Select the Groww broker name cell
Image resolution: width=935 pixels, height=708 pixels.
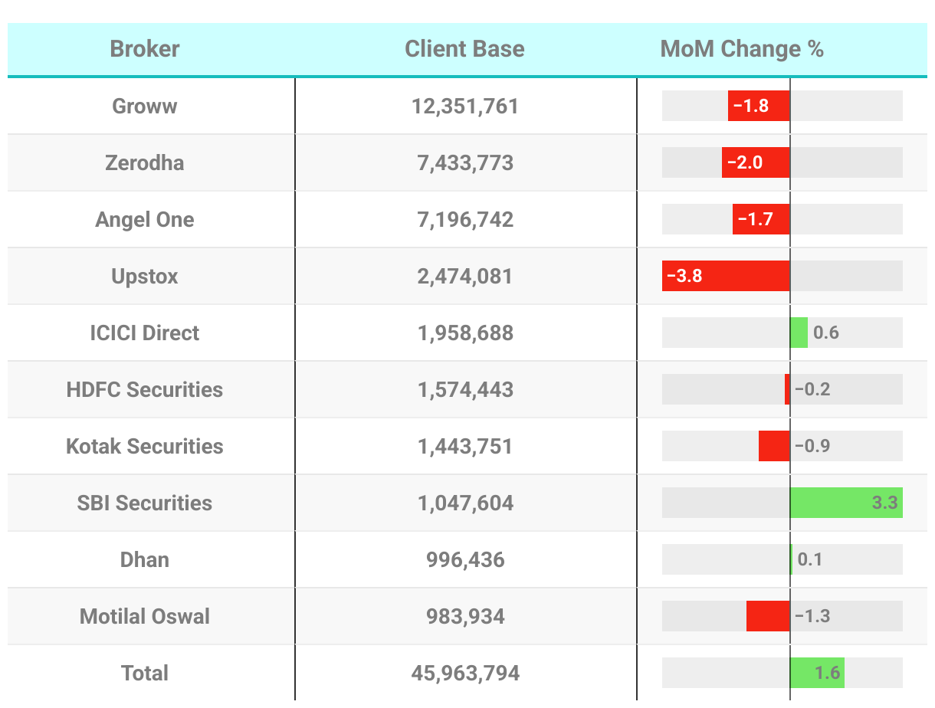(145, 106)
